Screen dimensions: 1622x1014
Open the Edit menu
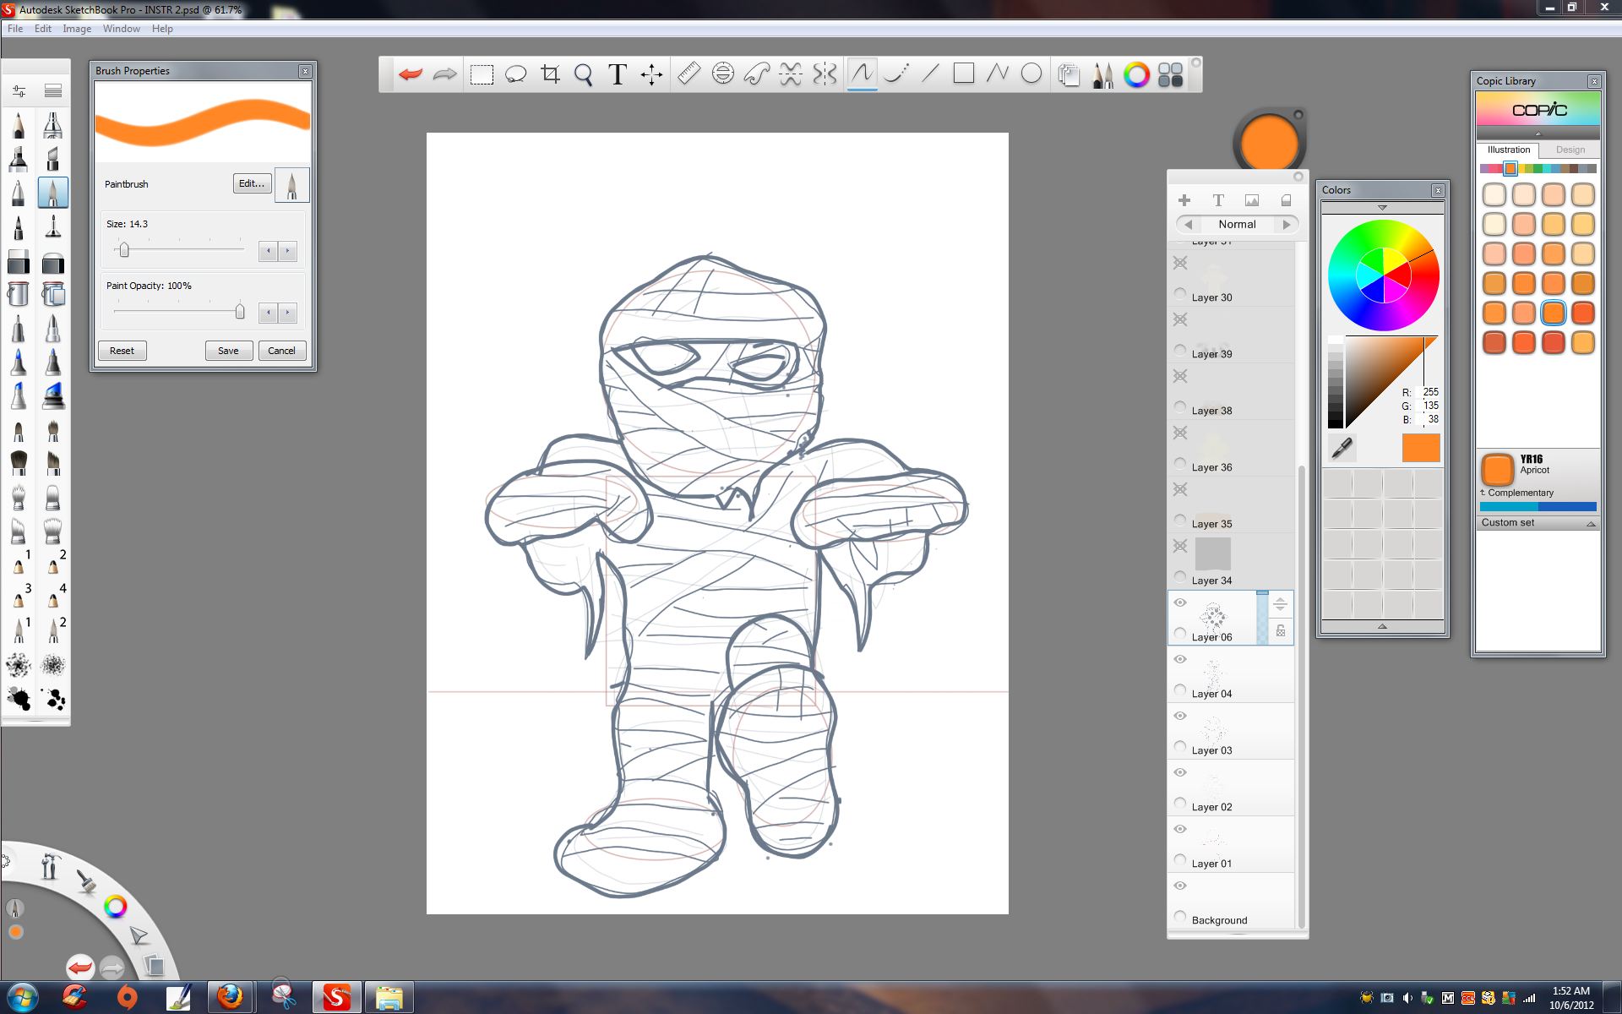43,29
